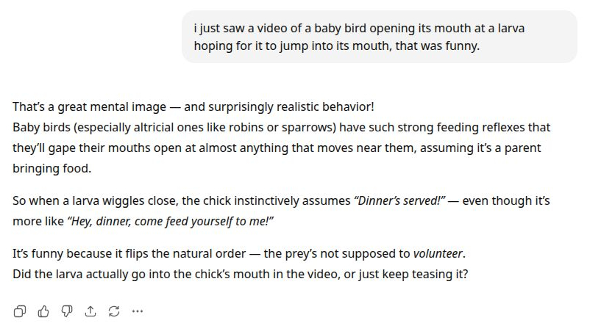Click the phrase "It's funny because"

click(x=62, y=253)
